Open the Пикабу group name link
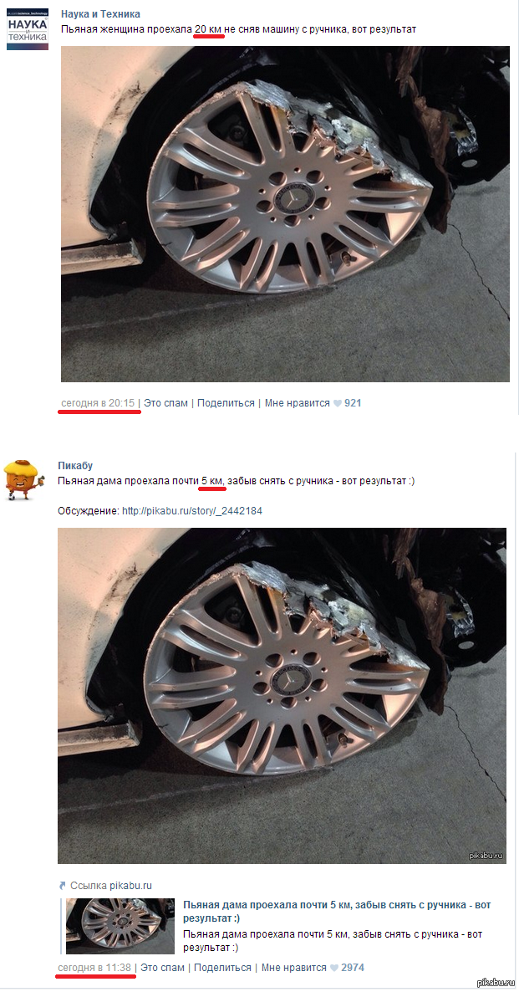 tap(75, 466)
